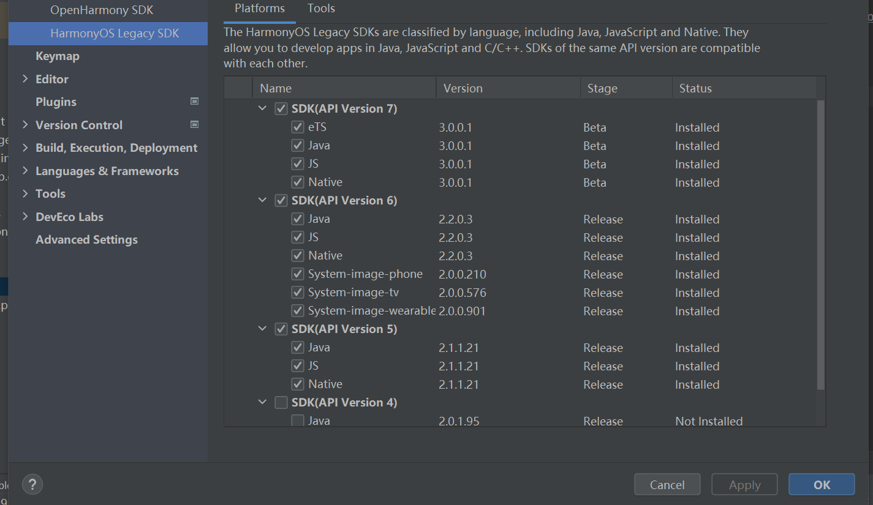The height and width of the screenshot is (505, 873).
Task: Toggle the Native 3.0.0.1 checkbox
Action: pyautogui.click(x=298, y=182)
